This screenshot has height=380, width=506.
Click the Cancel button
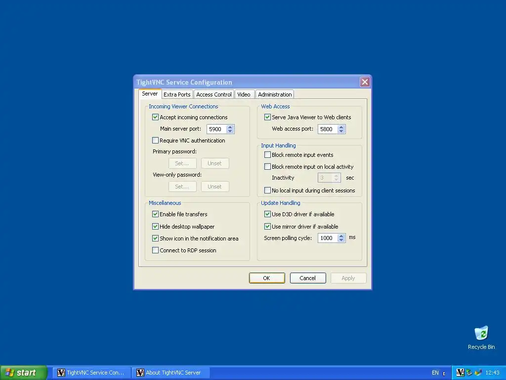pos(308,278)
